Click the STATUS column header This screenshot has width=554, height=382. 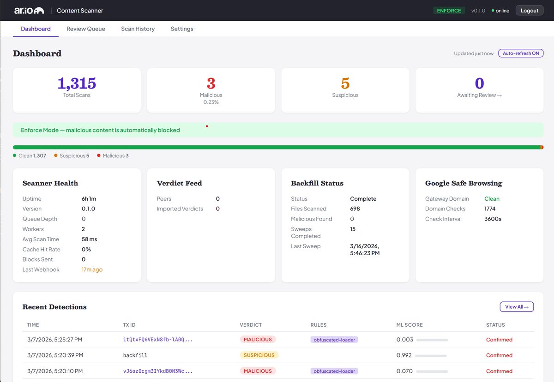495,325
